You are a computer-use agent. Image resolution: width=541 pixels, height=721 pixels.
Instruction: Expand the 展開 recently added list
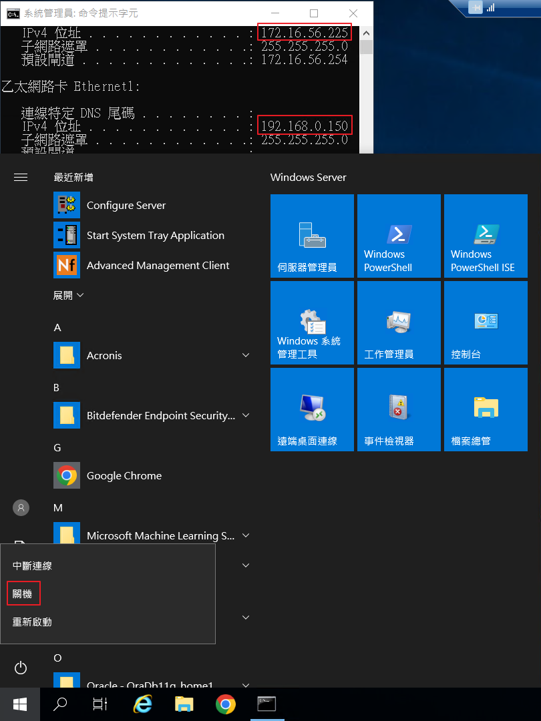[68, 295]
